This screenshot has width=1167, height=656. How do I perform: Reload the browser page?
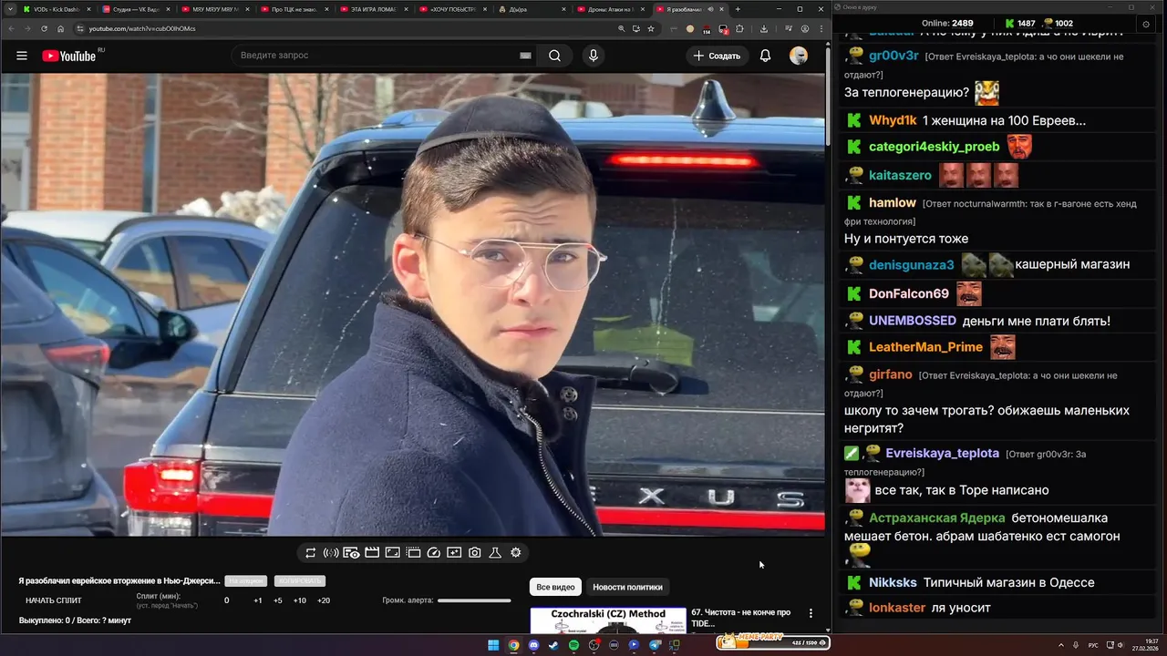tap(44, 28)
